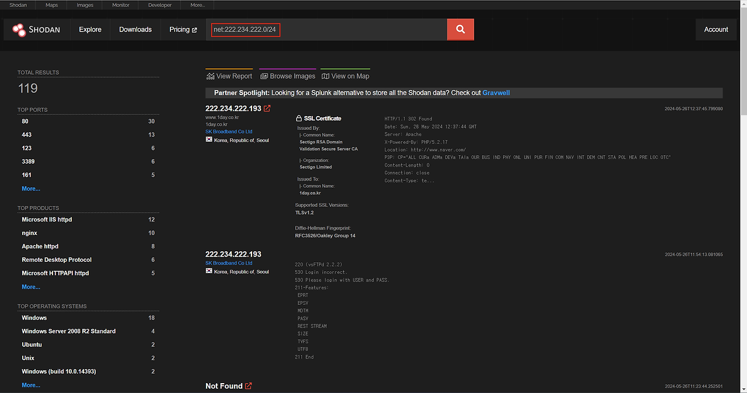Click the page vertical scrollbar
Screen dimensions: 747x393
(x=743, y=175)
